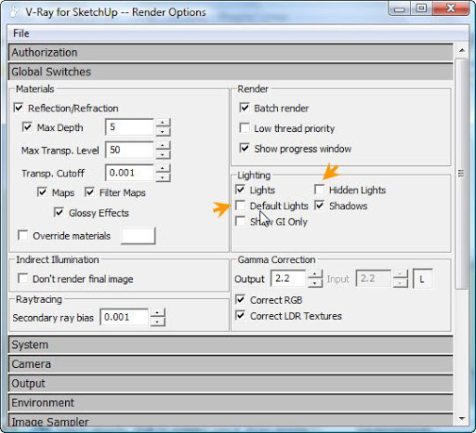
Task: Collapse the Global Switches rollout
Action: 231,72
